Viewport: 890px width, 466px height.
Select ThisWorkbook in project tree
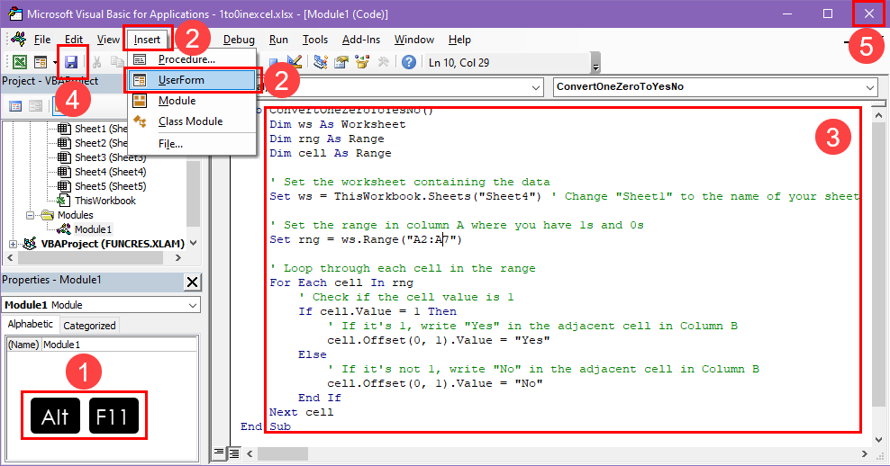pos(105,201)
